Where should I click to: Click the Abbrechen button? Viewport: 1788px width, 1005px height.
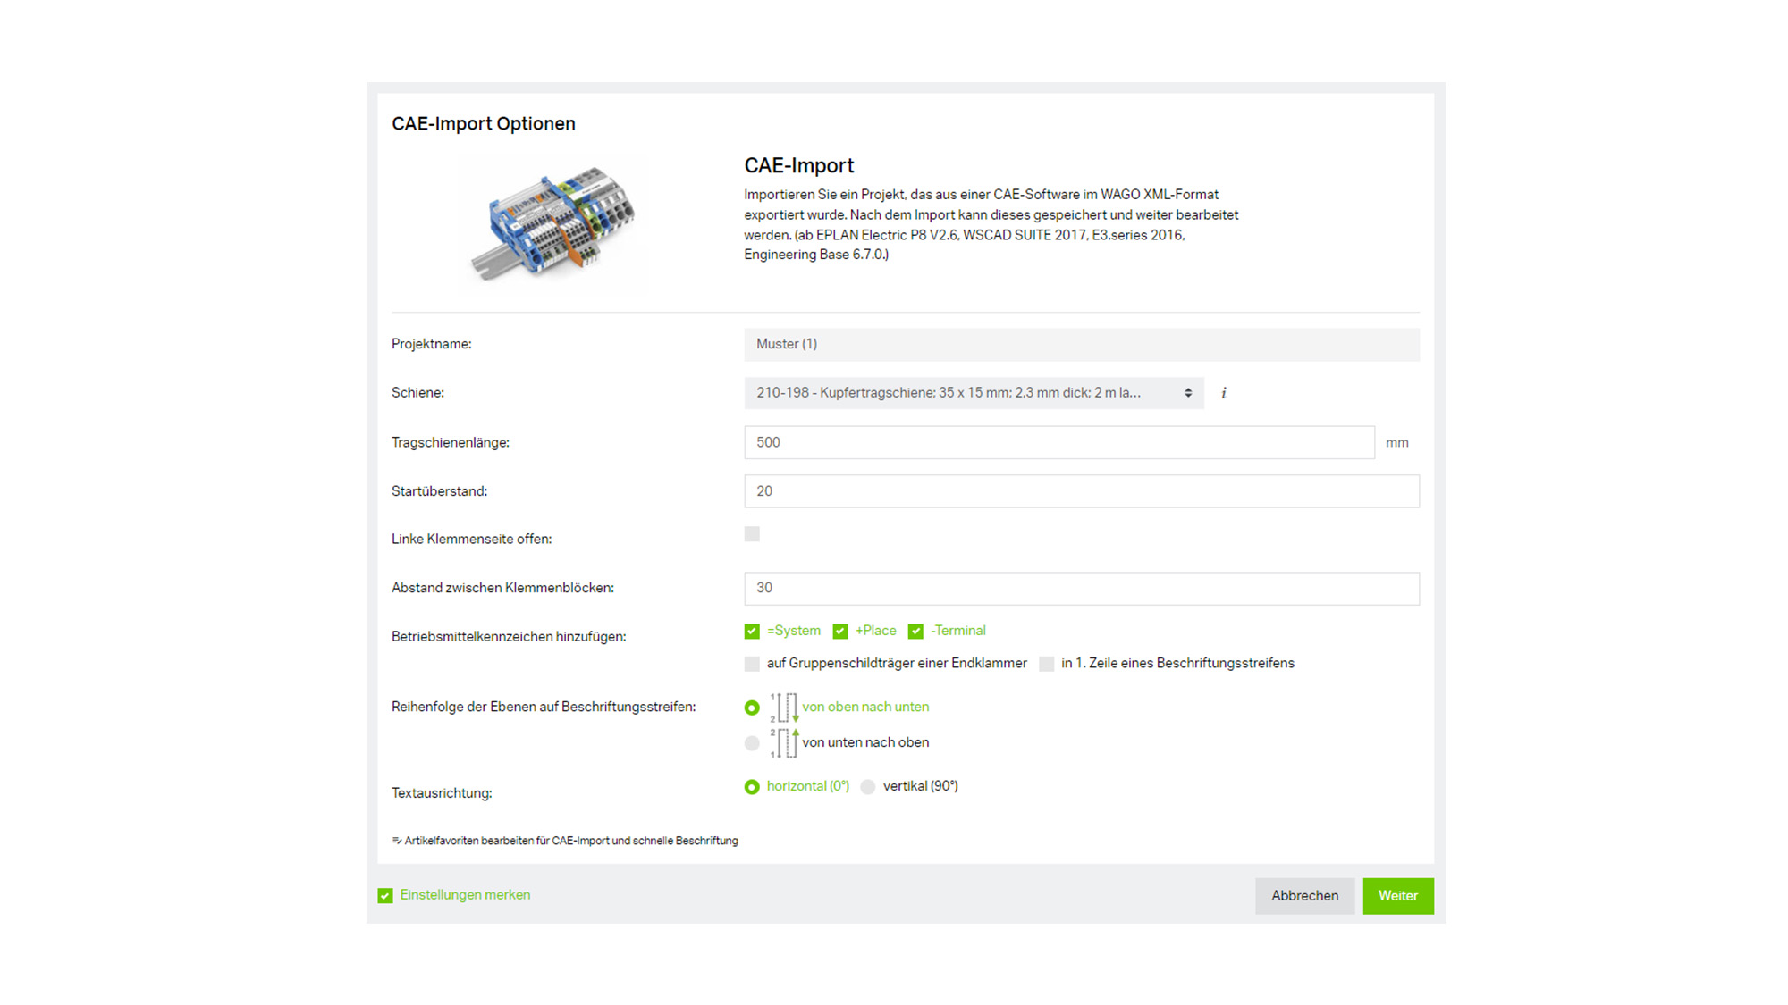point(1304,896)
